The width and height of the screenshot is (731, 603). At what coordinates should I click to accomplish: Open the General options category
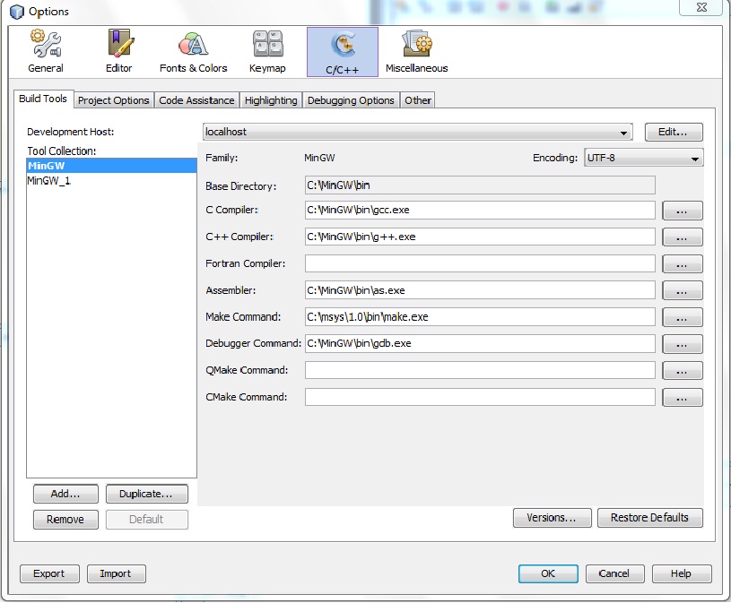pos(46,52)
